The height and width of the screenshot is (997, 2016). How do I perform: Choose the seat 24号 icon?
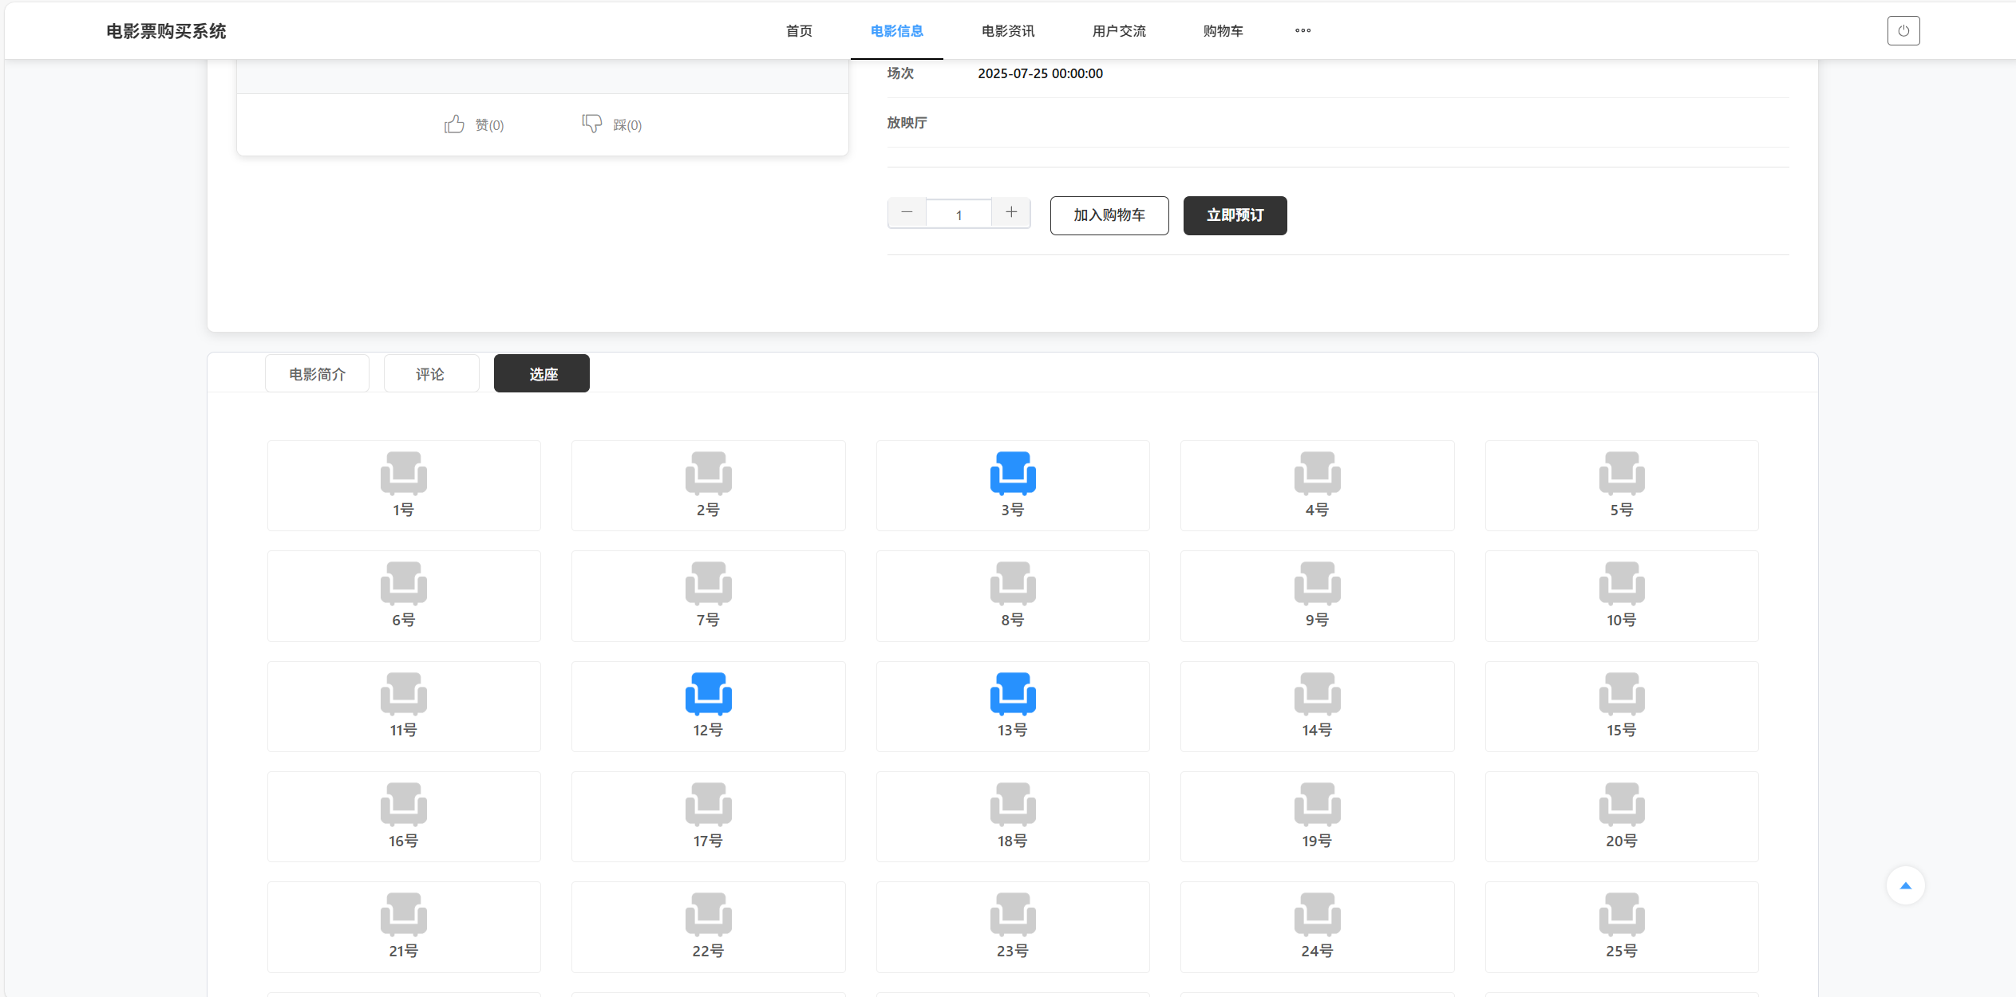click(1317, 915)
